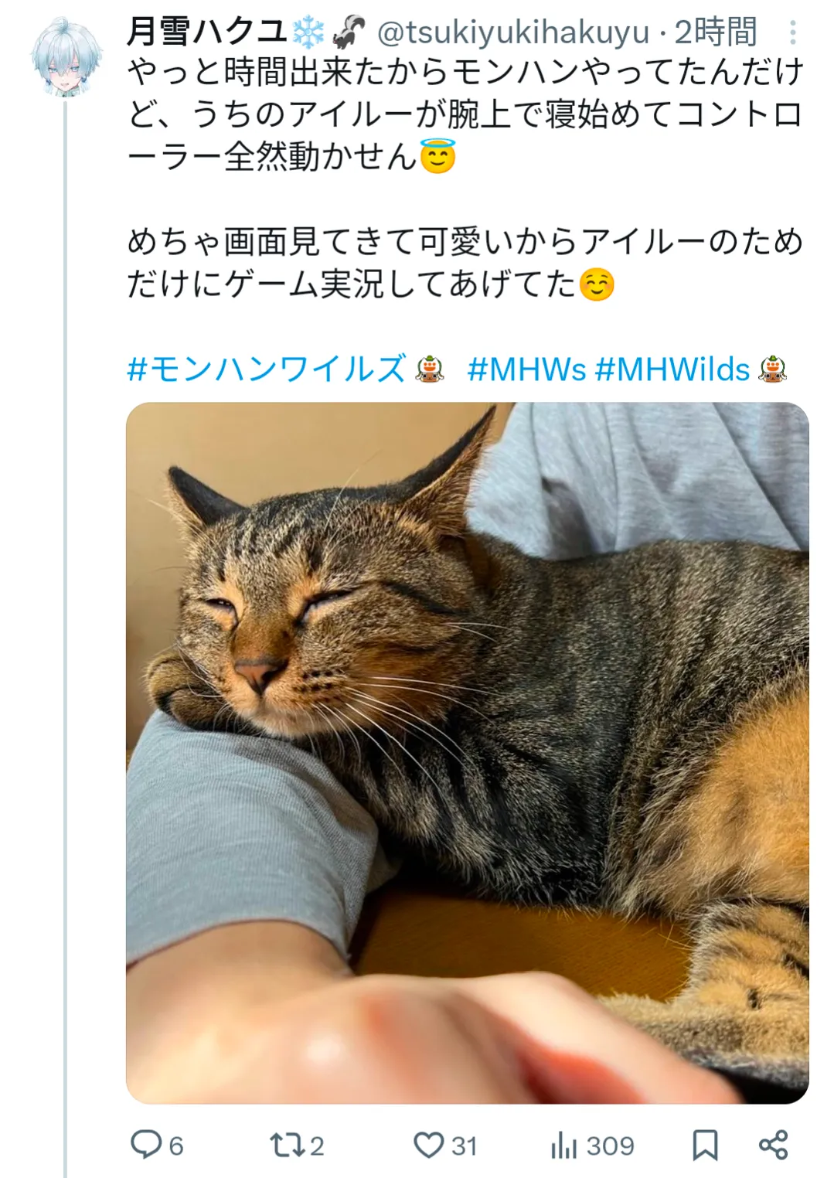
Task: Tap the retweet arrows icon
Action: click(287, 1145)
